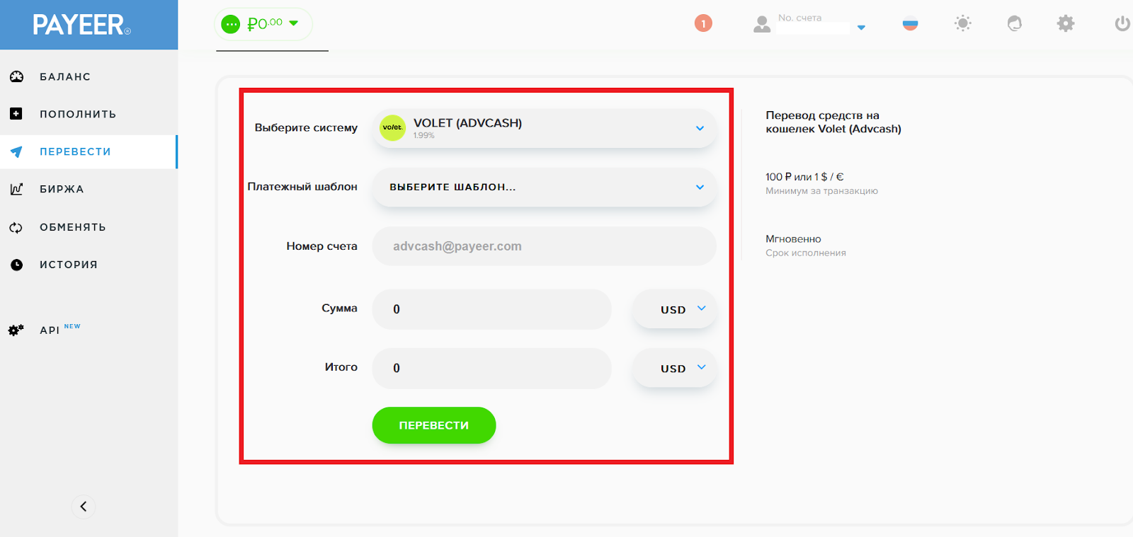Screen dimensions: 1133x537
Task: Open the Выберите шаблон dropdown
Action: pyautogui.click(x=544, y=187)
